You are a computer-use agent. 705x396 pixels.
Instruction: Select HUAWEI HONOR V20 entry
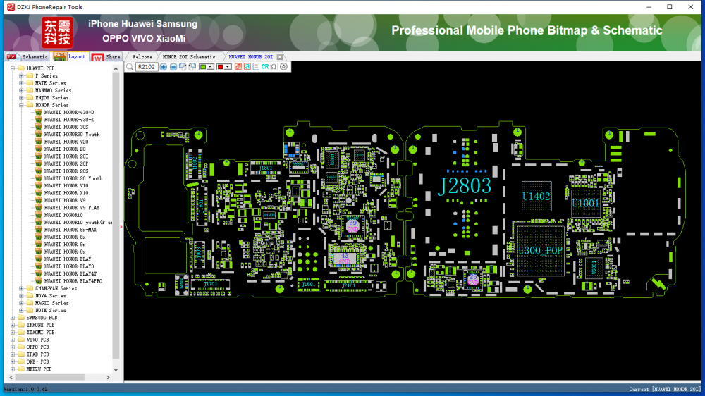pyautogui.click(x=66, y=142)
